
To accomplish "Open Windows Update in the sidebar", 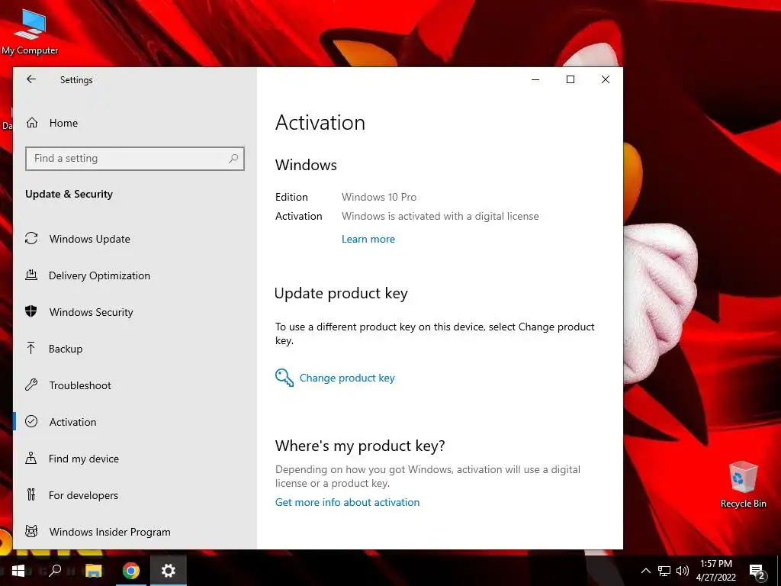I will click(134, 239).
